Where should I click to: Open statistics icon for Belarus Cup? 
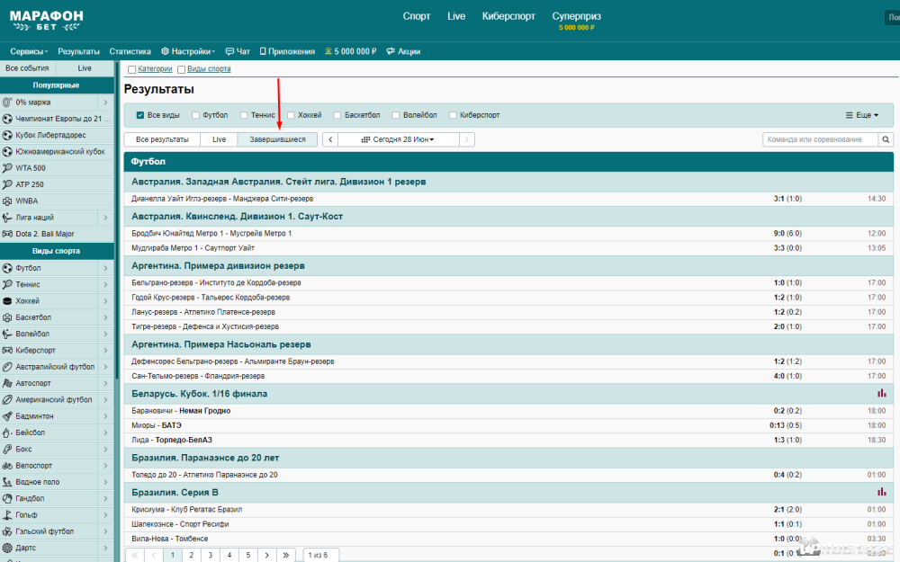point(882,394)
